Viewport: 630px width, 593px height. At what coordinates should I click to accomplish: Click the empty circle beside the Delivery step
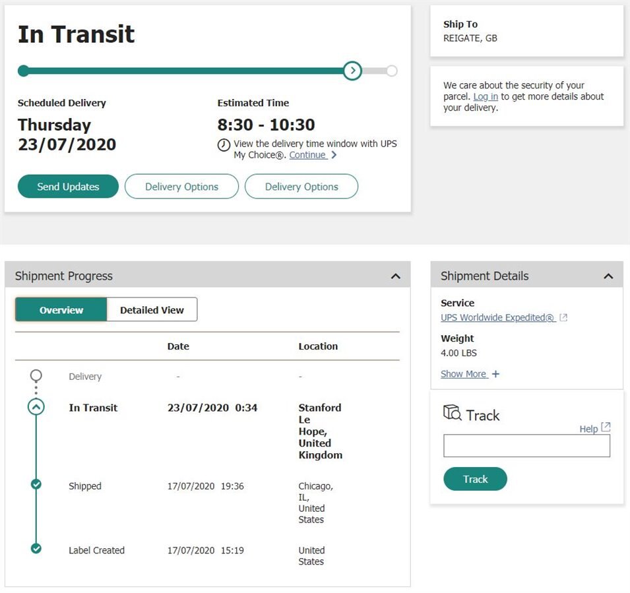(x=36, y=375)
